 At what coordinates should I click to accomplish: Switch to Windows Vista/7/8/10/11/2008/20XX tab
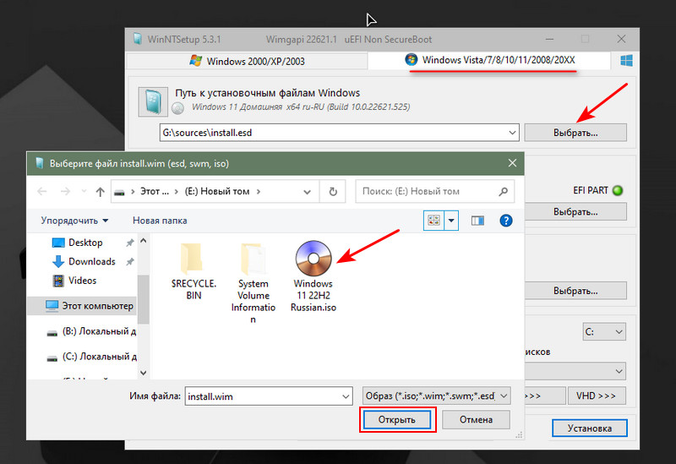[x=489, y=60]
